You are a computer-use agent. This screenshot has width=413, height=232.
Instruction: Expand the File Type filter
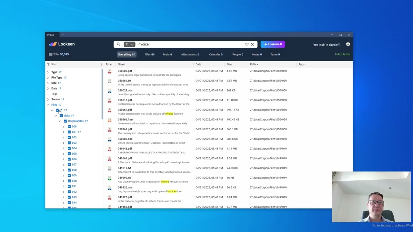click(x=48, y=78)
